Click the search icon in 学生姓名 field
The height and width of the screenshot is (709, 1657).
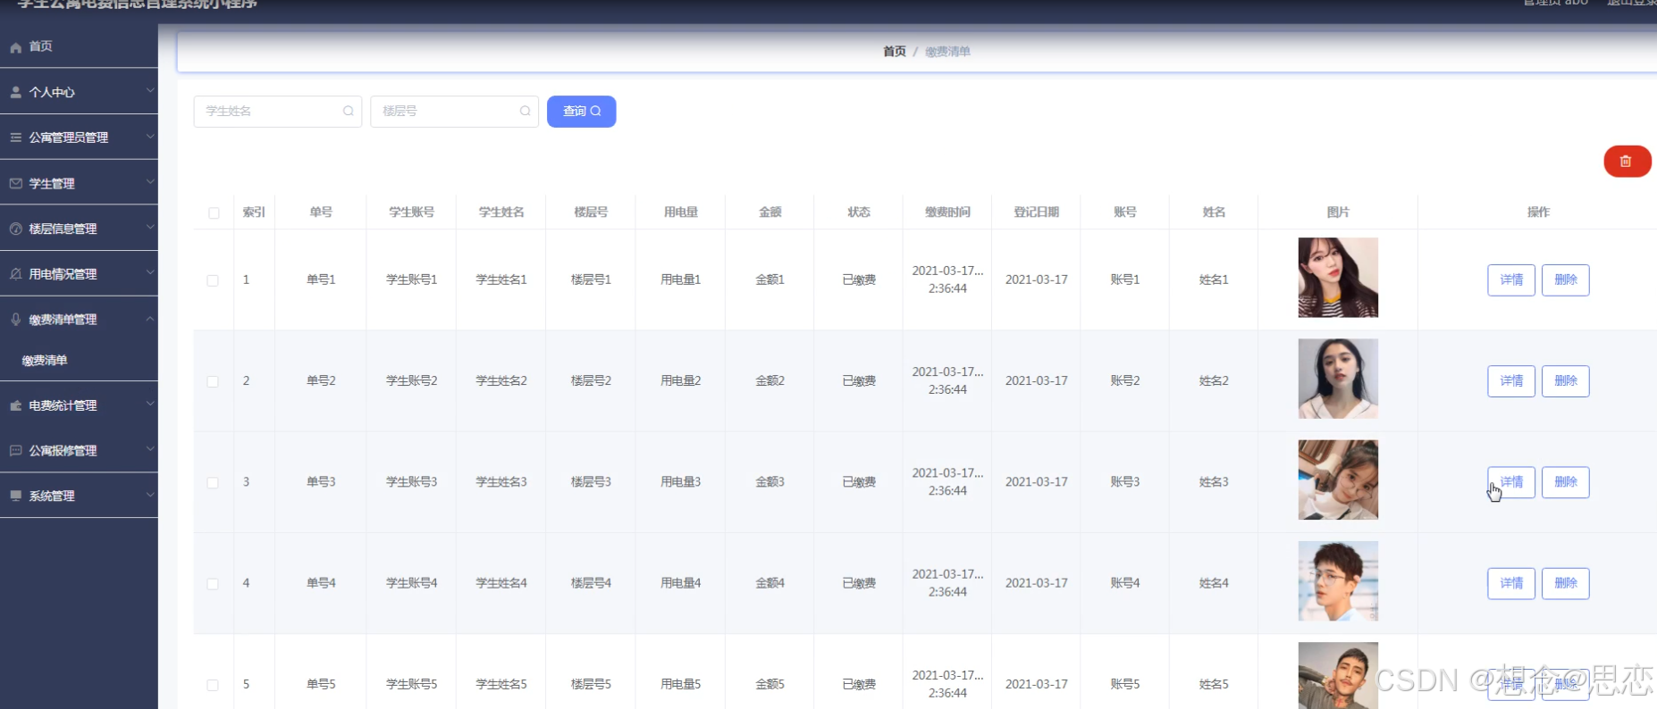[348, 111]
